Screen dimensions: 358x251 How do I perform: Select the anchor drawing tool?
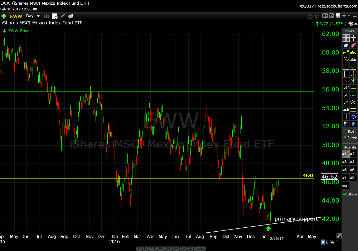click(x=353, y=74)
